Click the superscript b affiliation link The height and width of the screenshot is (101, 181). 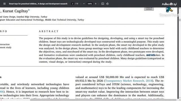[29, 10]
